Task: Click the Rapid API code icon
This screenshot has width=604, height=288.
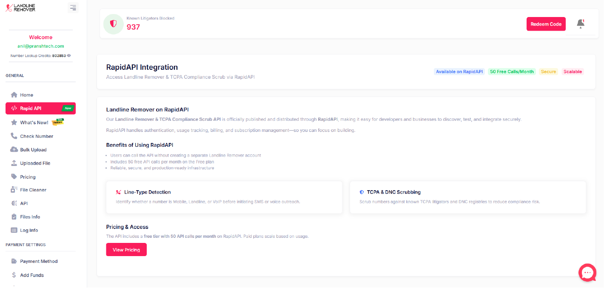Action: (x=14, y=108)
